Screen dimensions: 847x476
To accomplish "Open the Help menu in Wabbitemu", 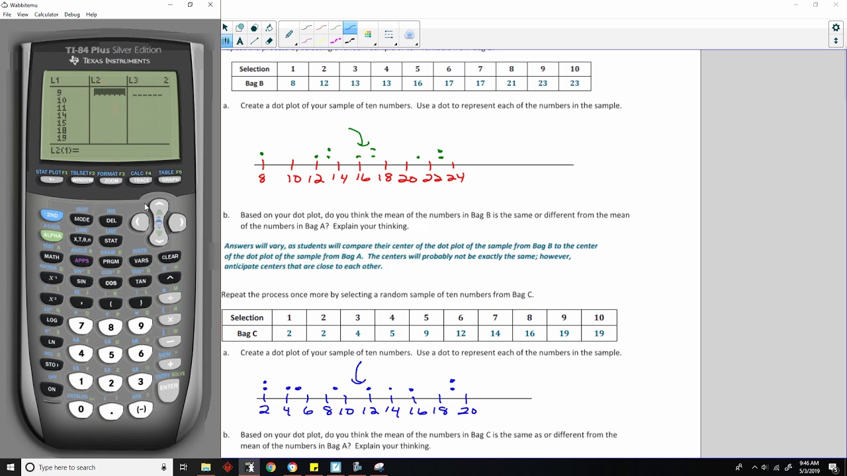I will (x=91, y=15).
